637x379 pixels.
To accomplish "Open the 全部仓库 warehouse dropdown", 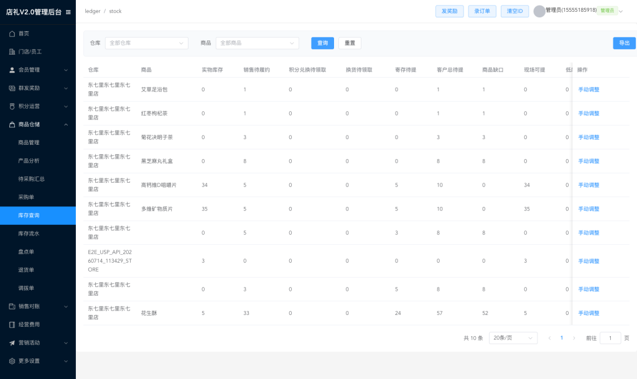I will click(x=147, y=43).
